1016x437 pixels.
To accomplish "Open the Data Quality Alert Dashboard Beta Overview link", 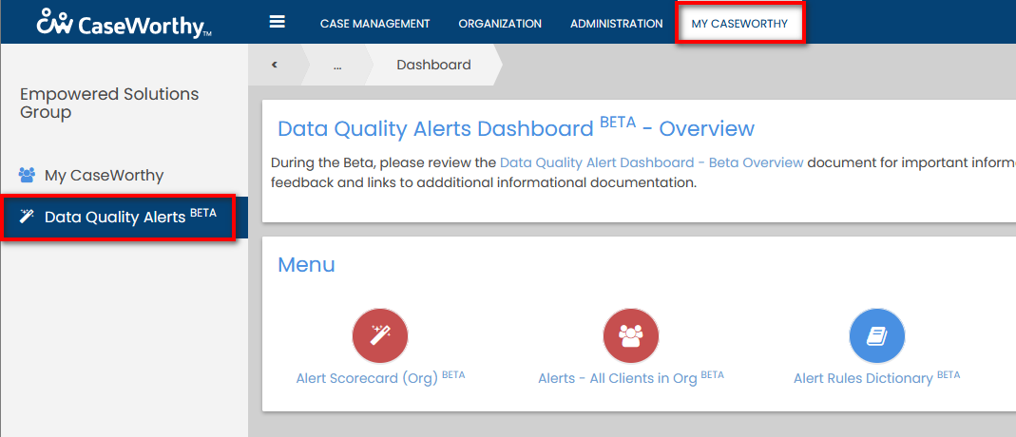I will point(651,162).
